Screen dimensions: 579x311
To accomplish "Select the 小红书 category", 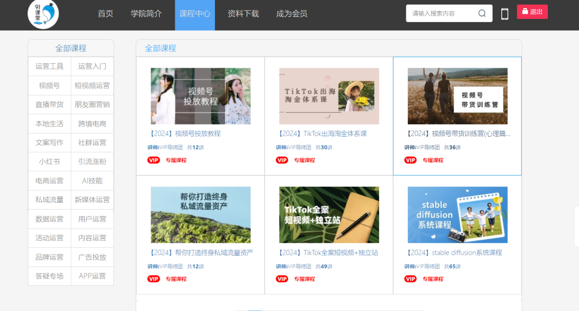I will click(49, 162).
